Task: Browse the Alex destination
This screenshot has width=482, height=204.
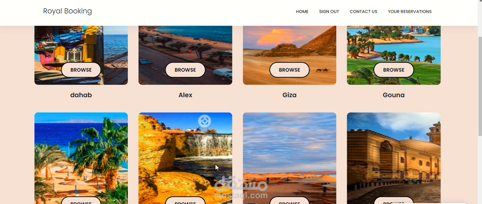Action: coord(185,70)
